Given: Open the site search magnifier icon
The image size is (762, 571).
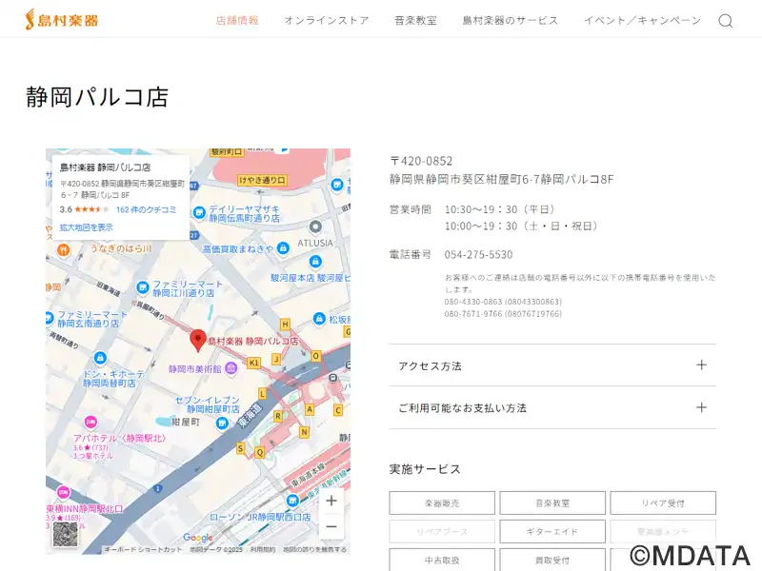Looking at the screenshot, I should click(x=726, y=21).
